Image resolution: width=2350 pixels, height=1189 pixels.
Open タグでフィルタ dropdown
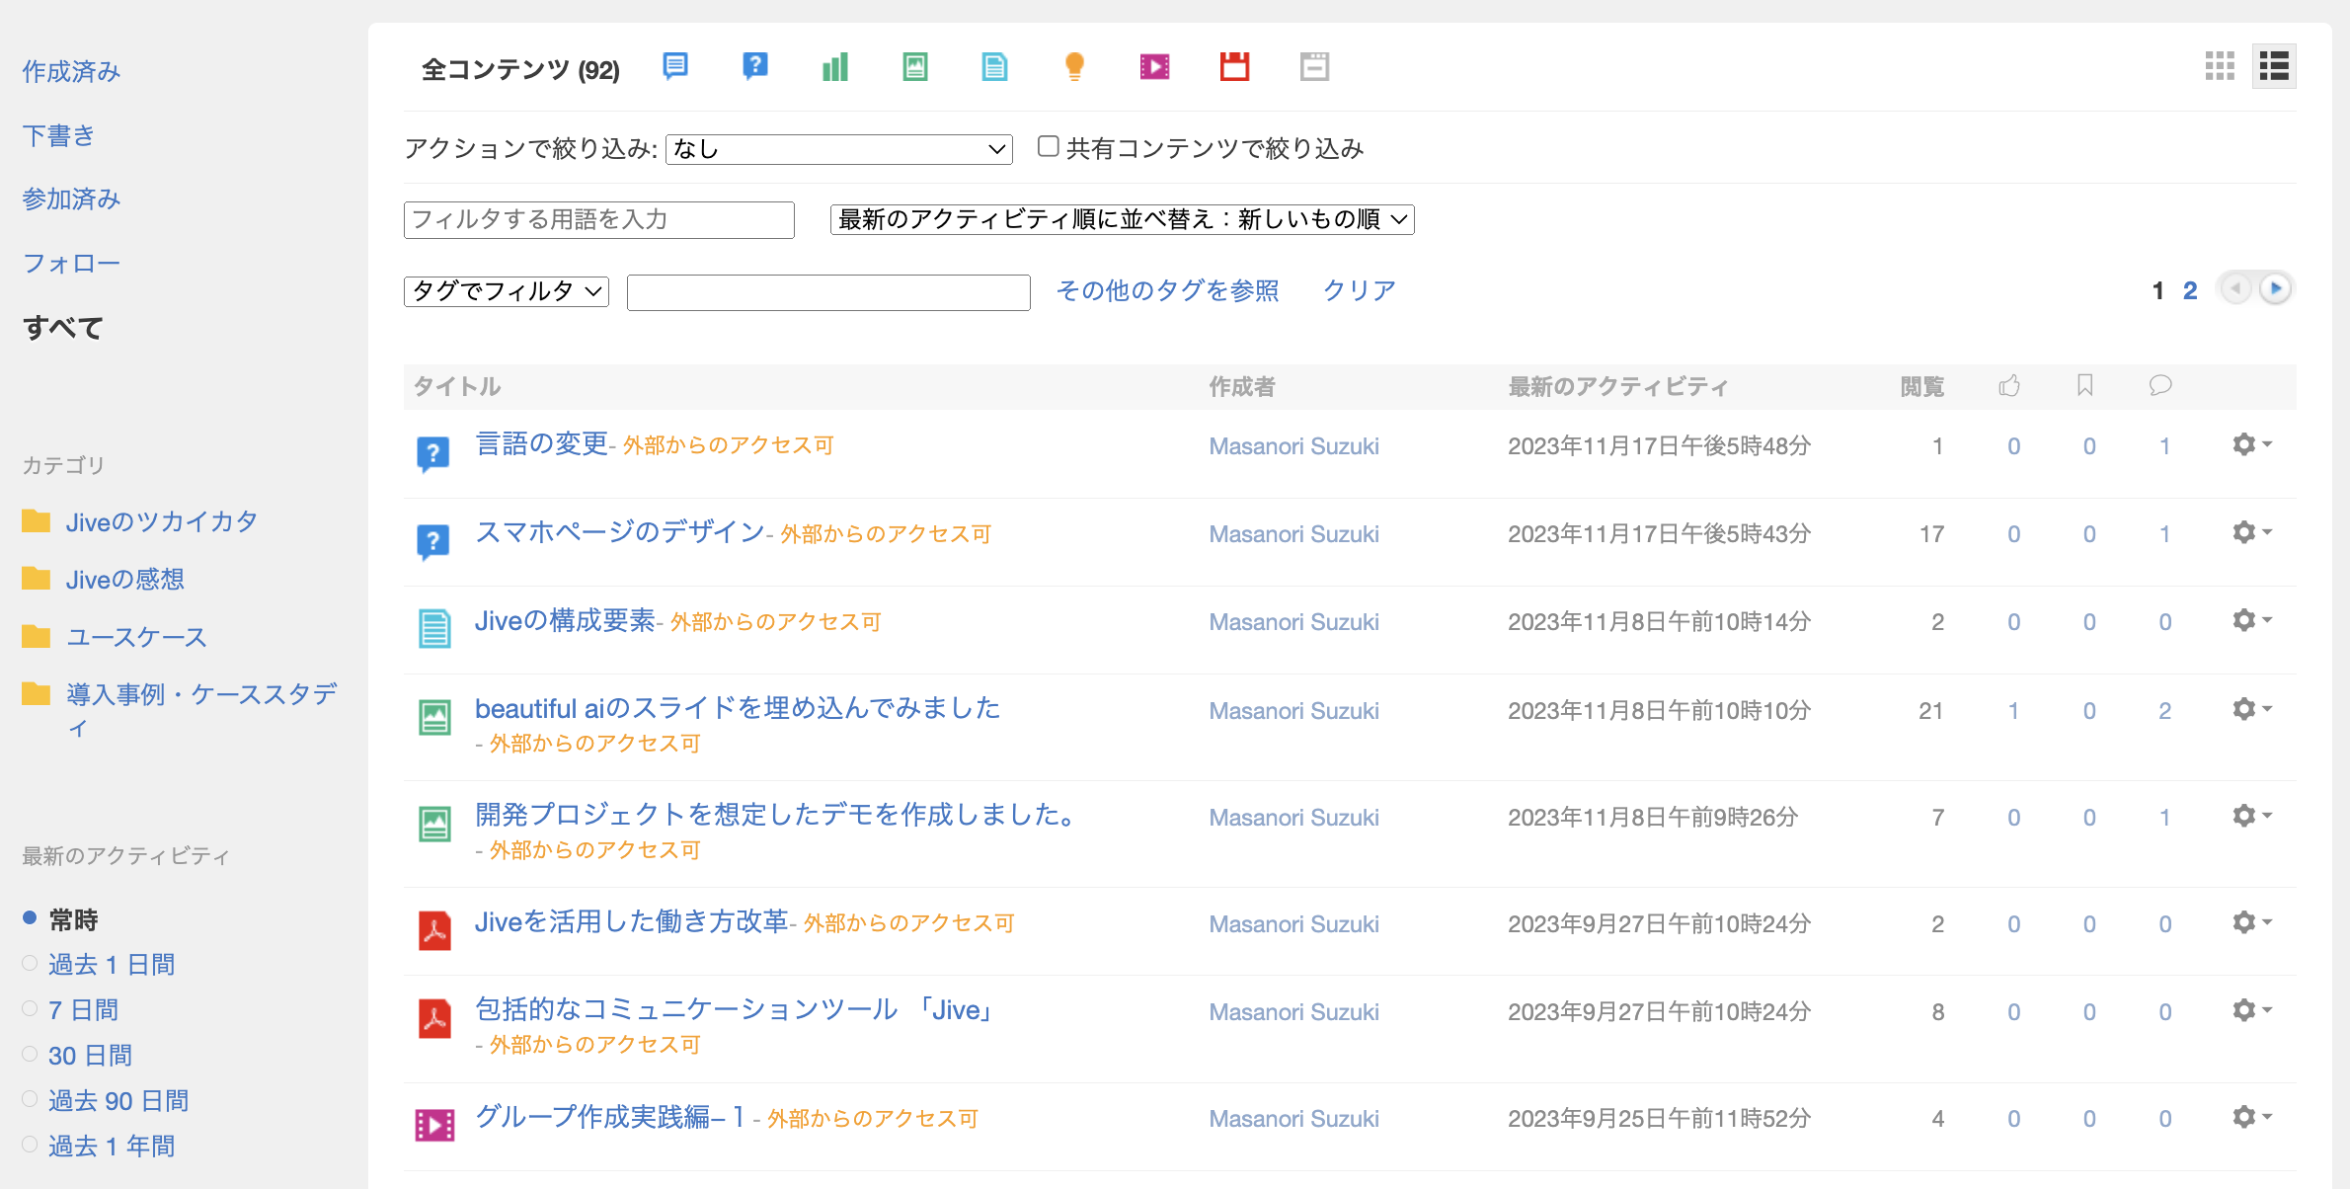point(506,291)
